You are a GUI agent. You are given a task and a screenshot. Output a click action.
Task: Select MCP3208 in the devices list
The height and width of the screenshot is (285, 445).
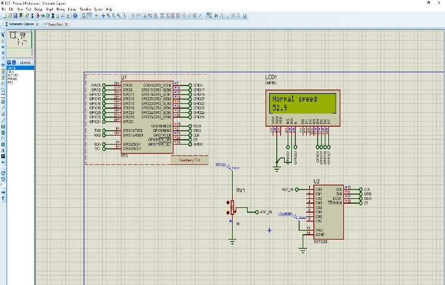click(x=13, y=76)
